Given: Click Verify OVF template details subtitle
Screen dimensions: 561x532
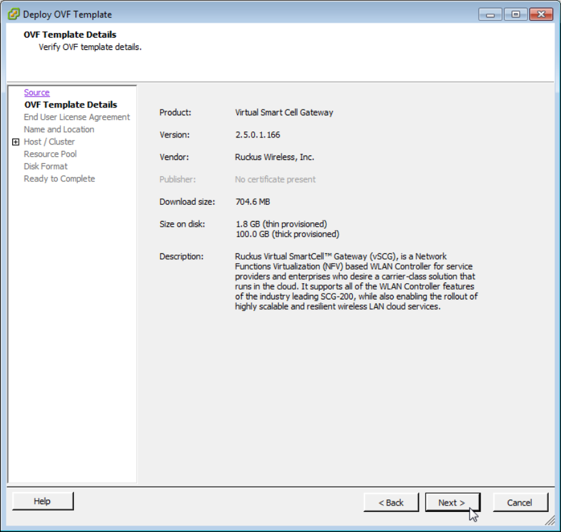Looking at the screenshot, I should coord(90,47).
